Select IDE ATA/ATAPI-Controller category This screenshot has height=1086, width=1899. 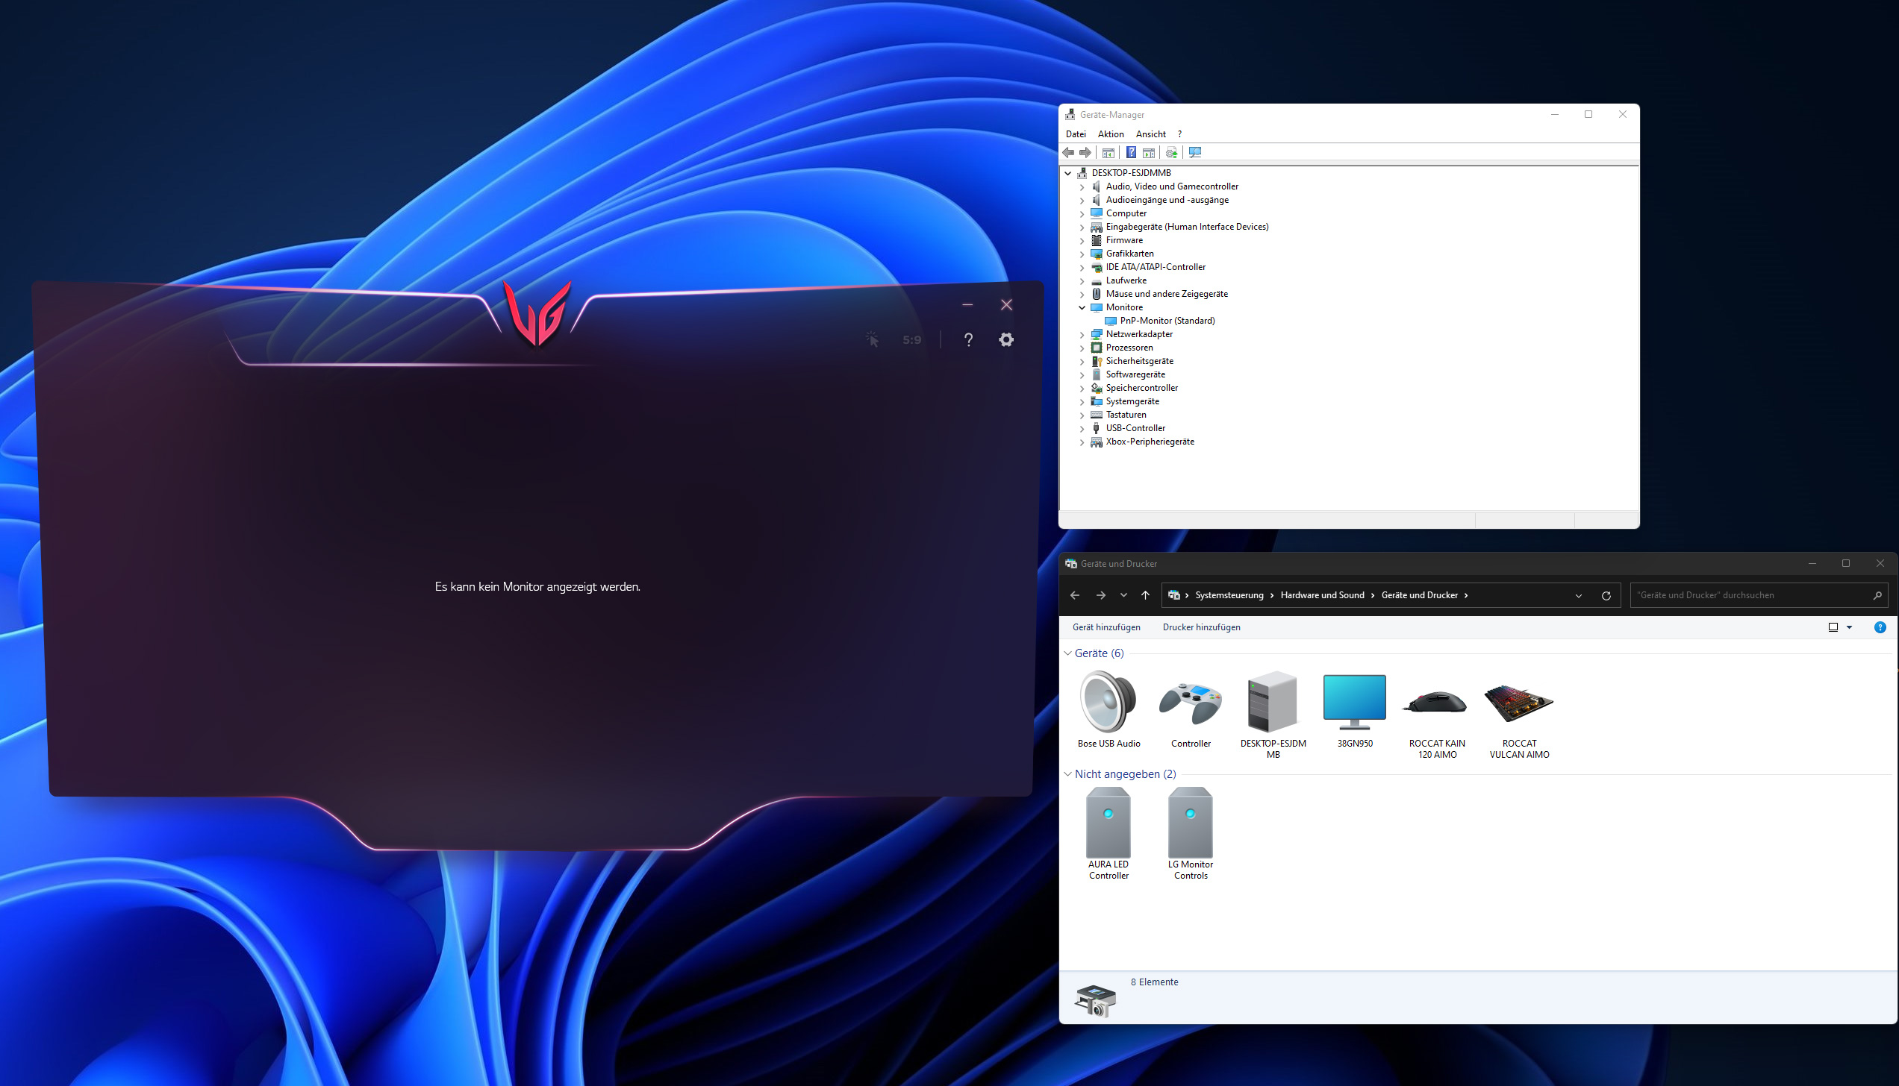click(1156, 267)
